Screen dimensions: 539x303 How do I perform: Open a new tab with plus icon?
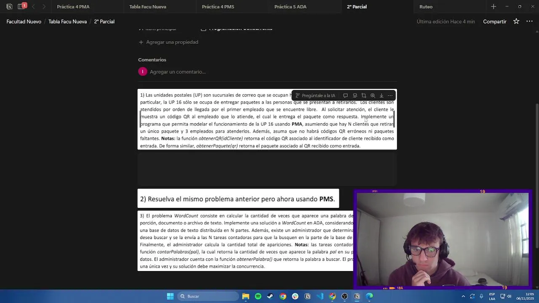coord(494,7)
